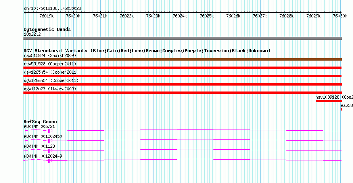Click the 76030k ruler tick label
353x183 pixels.
(340, 16)
